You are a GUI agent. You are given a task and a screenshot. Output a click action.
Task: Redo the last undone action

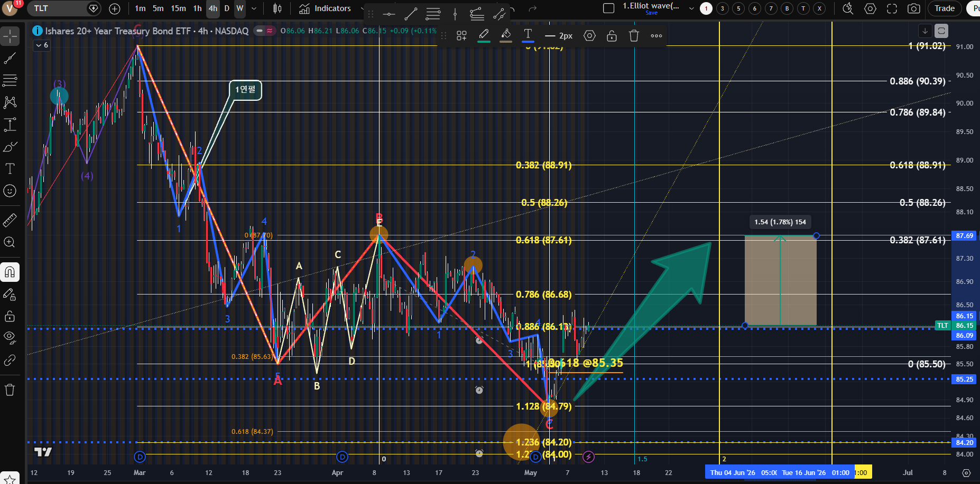tap(533, 8)
